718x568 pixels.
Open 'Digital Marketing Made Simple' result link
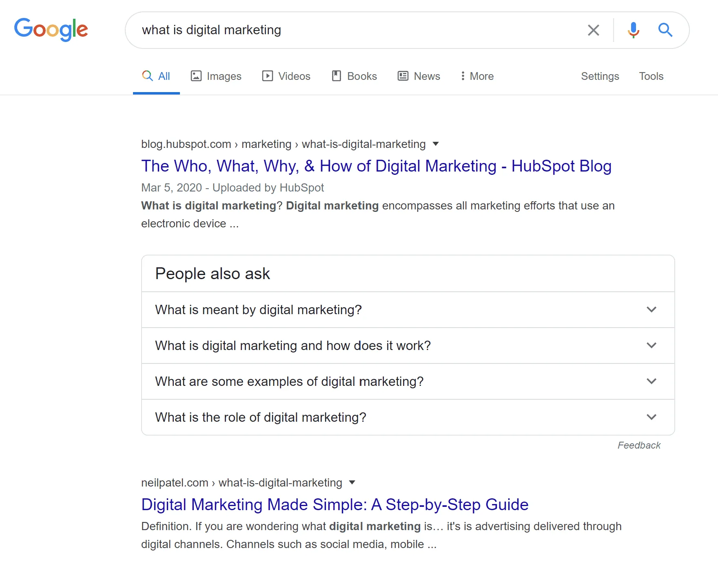[335, 505]
